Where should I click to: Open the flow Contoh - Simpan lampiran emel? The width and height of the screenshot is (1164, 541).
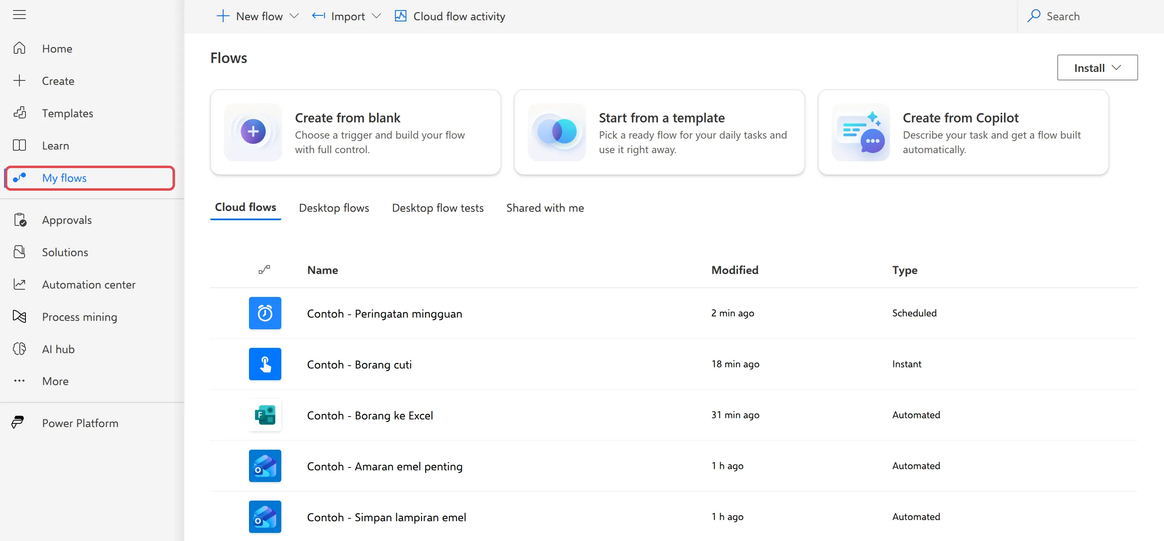tap(387, 517)
